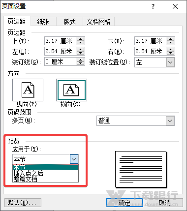This screenshot has width=187, height=211.
Task: Click the 右(R) margin input field
Action: (151, 51)
